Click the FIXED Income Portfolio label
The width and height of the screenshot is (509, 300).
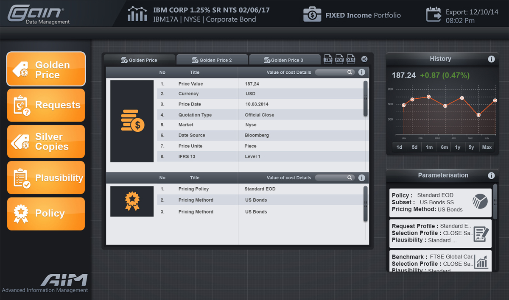(363, 15)
